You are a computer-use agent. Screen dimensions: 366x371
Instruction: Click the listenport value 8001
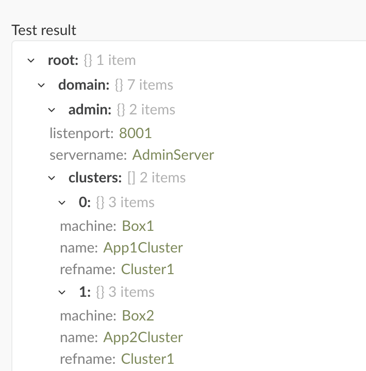tap(135, 133)
